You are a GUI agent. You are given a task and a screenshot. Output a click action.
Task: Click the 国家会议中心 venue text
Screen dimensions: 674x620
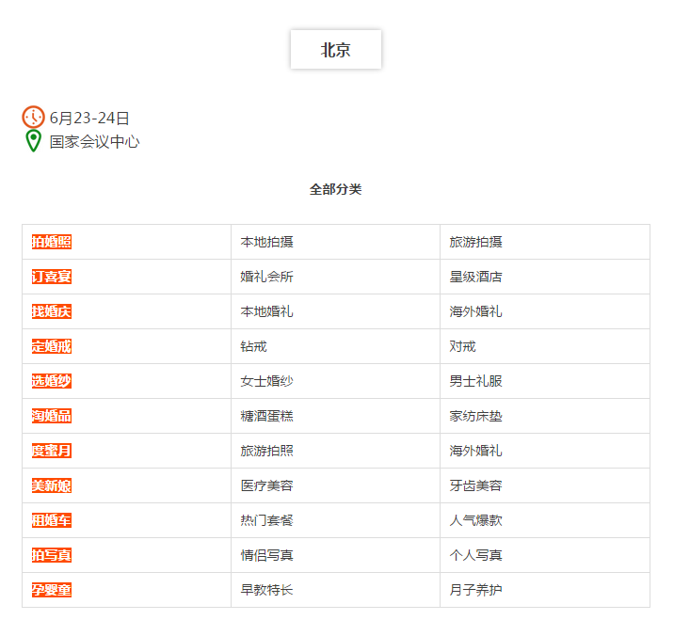[94, 142]
